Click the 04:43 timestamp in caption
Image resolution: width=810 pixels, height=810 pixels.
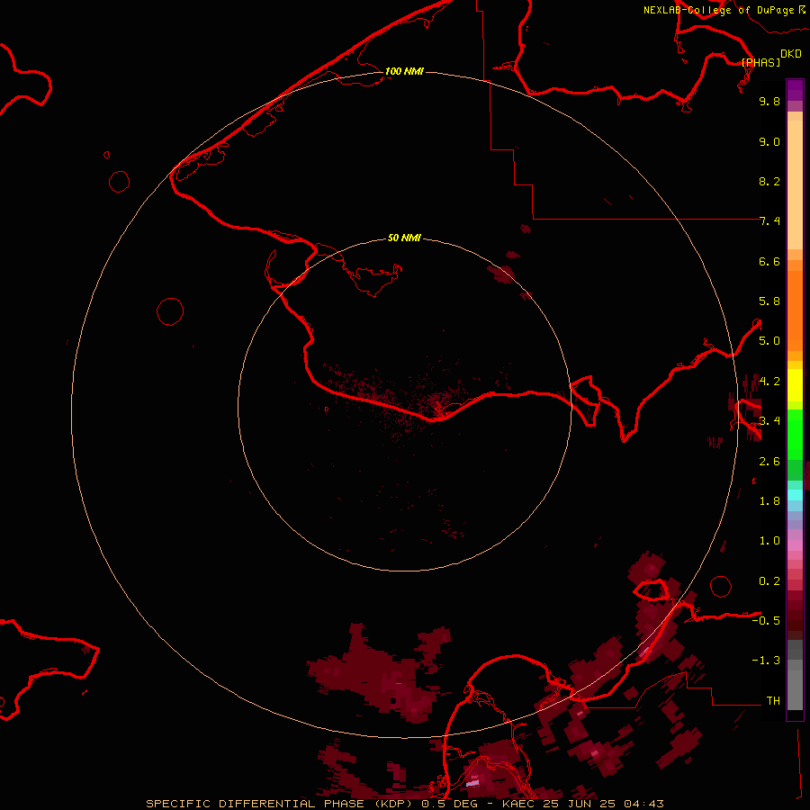(643, 804)
